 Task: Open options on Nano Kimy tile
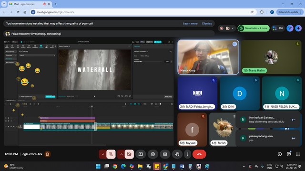(x=234, y=44)
